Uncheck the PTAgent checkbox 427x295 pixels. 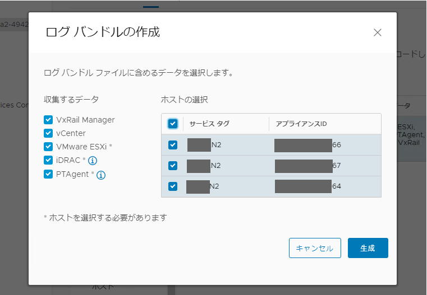click(x=48, y=174)
